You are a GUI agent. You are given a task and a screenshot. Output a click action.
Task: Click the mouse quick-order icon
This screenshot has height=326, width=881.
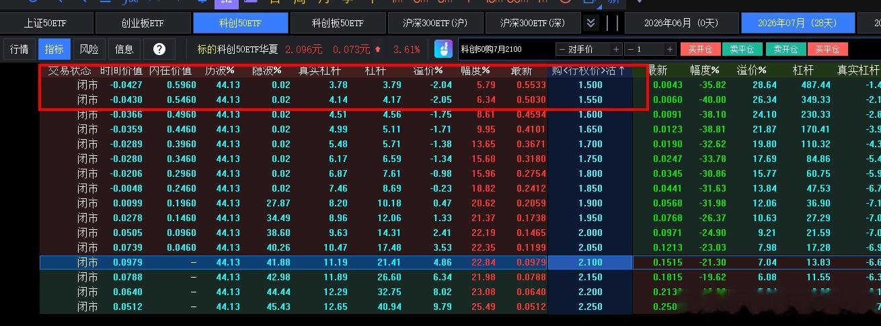443,49
